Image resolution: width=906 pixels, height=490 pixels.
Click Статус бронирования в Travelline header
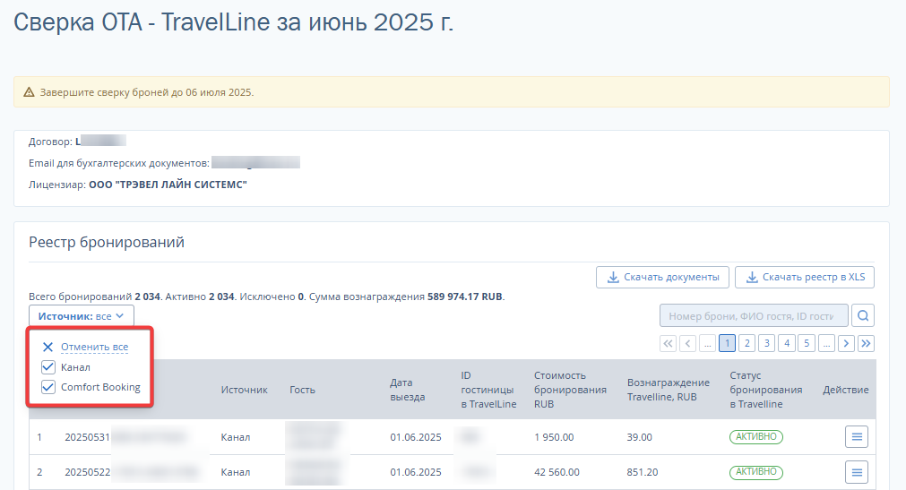click(766, 390)
